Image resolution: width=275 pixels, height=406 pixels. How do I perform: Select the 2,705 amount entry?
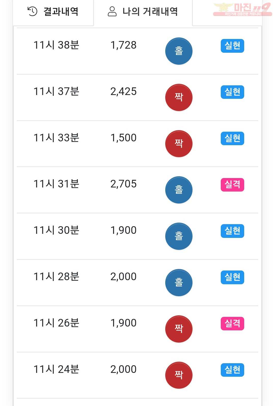click(x=123, y=184)
